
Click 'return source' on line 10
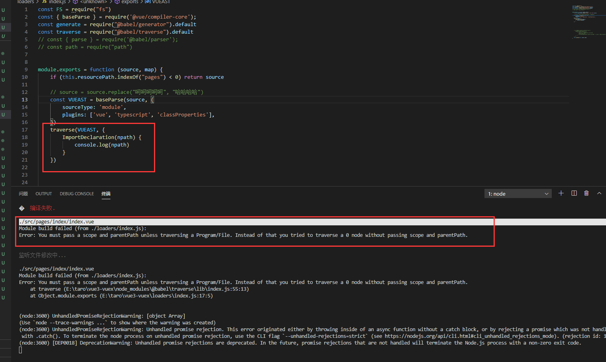tap(204, 77)
